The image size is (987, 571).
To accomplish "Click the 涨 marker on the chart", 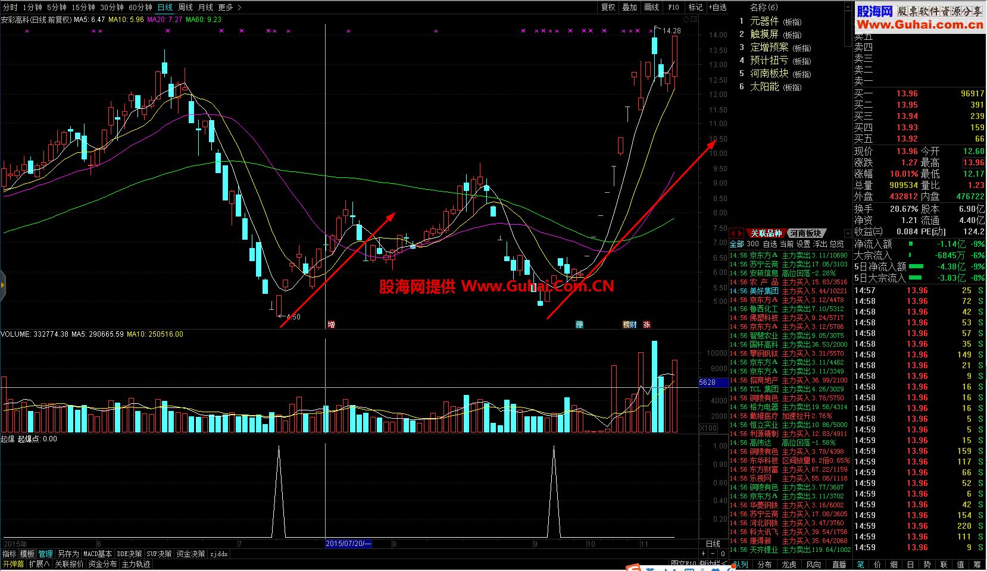I will click(x=646, y=324).
